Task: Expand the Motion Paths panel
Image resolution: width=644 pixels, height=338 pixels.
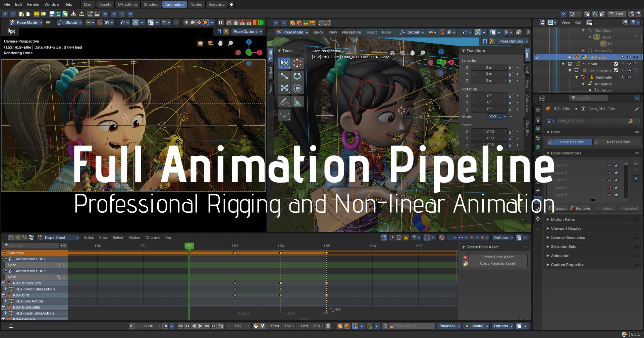Action: [562, 219]
